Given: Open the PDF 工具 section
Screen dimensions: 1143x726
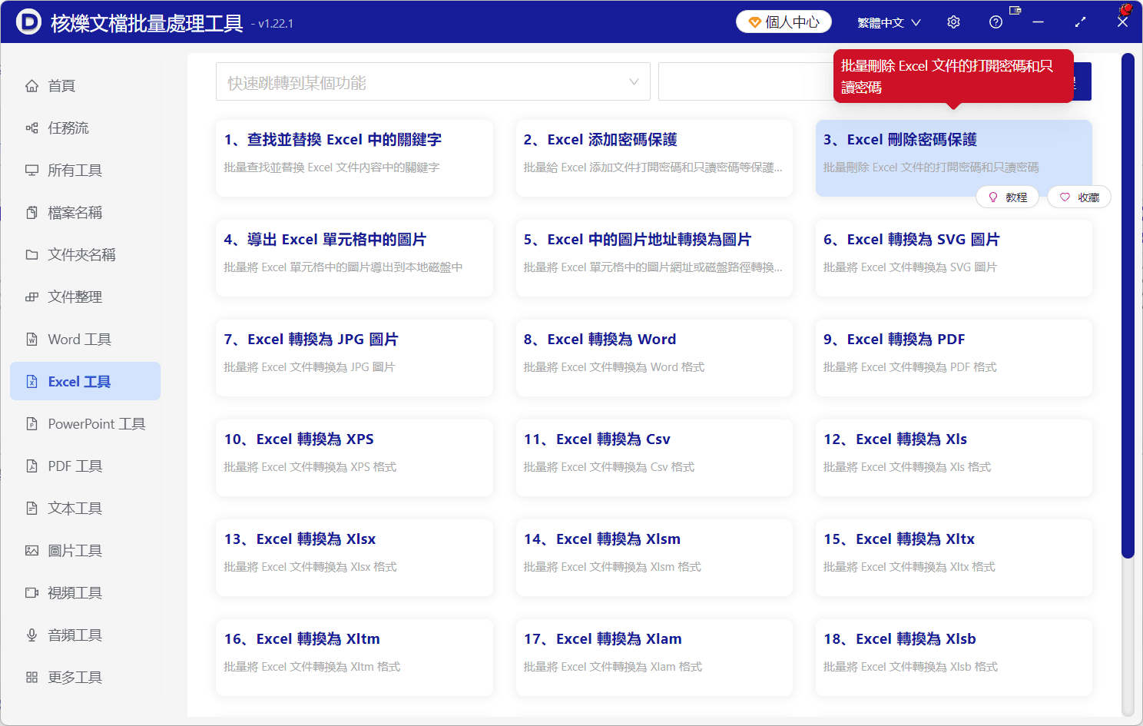Looking at the screenshot, I should pyautogui.click(x=75, y=466).
